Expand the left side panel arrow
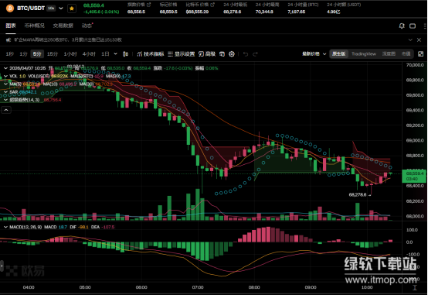This screenshot has width=428, height=295. tap(2, 266)
